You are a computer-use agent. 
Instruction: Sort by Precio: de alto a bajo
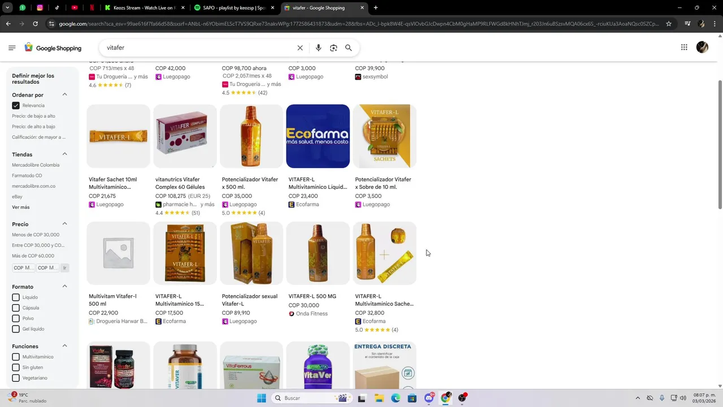(x=33, y=127)
